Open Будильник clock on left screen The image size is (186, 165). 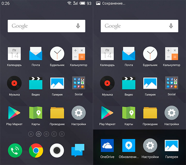coord(57,54)
